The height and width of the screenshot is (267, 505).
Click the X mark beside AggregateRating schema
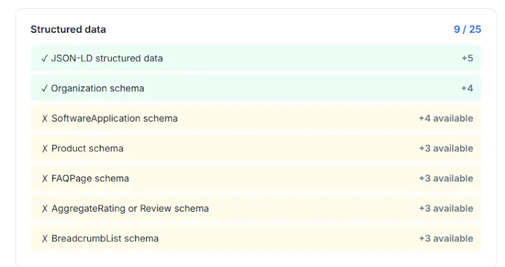coord(45,208)
